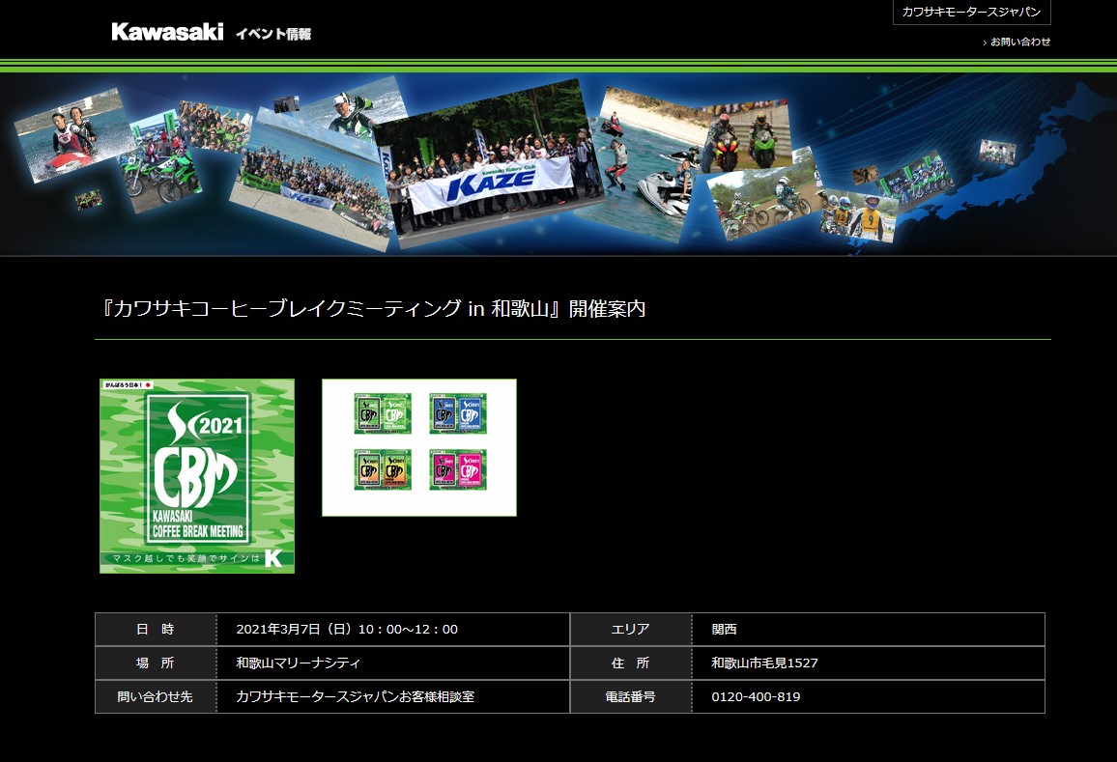1117x762 pixels.
Task: Open the large 2021 CBM camouflage image
Action: [197, 473]
